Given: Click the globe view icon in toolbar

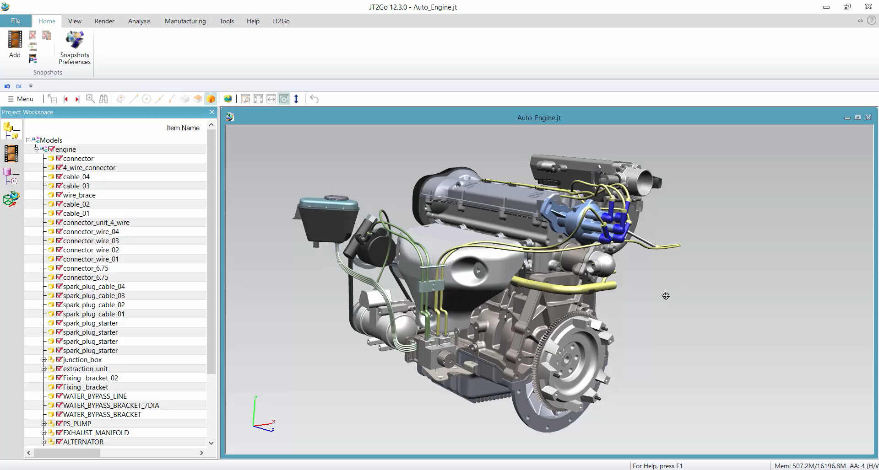Looking at the screenshot, I should 228,99.
